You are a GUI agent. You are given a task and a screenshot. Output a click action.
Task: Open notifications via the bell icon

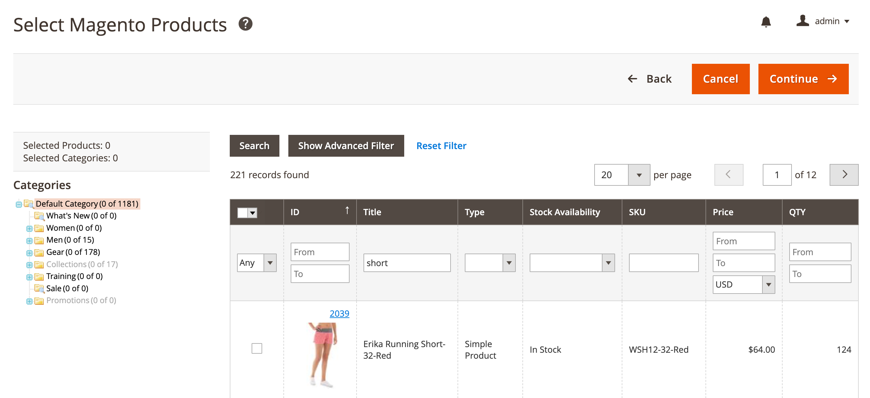[766, 21]
